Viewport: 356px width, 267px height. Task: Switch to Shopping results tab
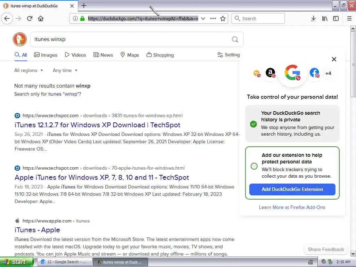(160, 55)
